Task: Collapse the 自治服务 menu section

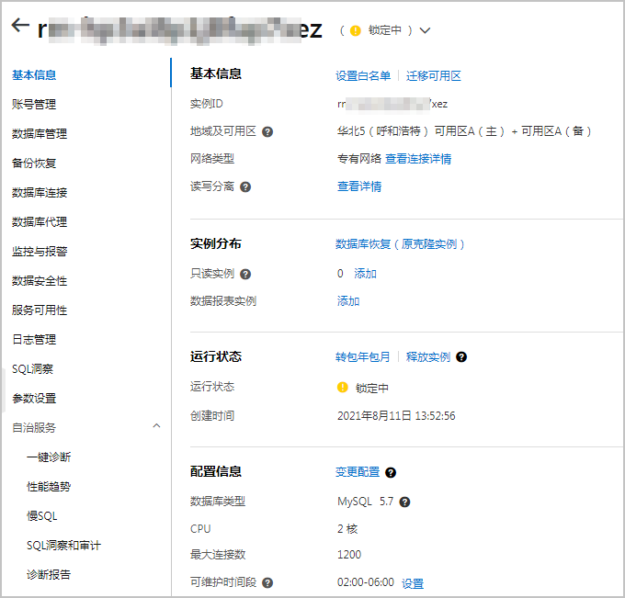Action: click(156, 426)
